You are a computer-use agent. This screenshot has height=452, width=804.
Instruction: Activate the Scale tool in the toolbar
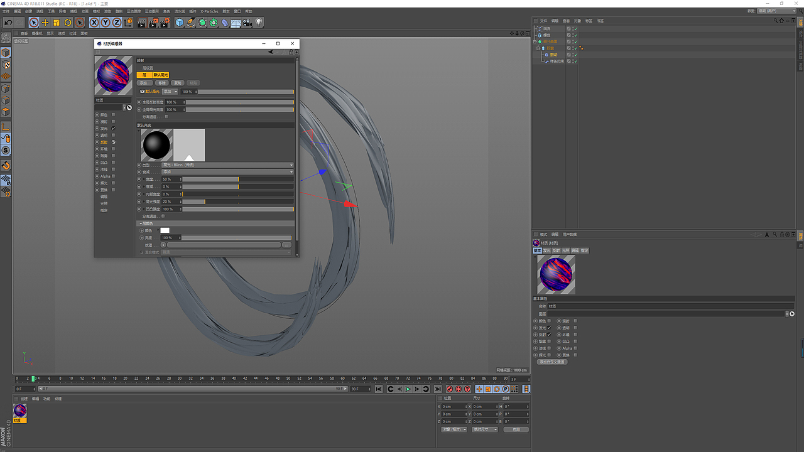[x=57, y=23]
